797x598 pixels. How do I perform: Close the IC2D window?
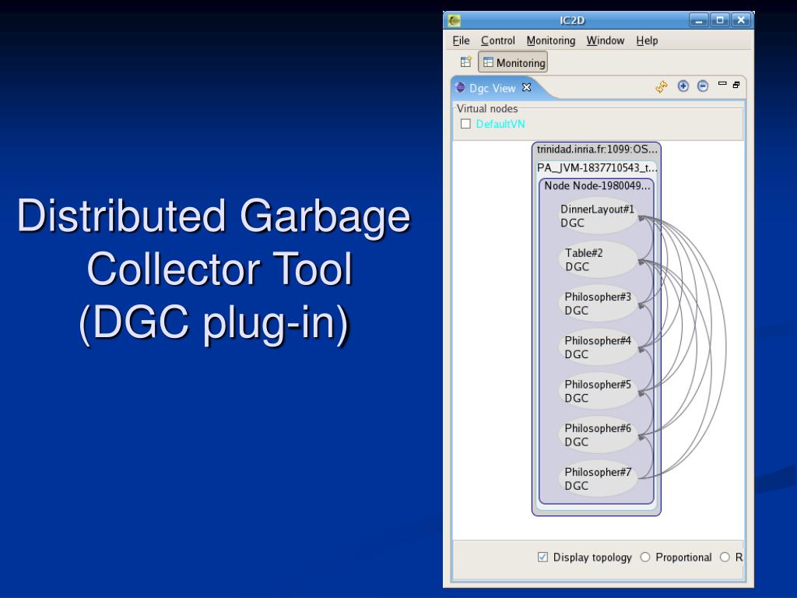coord(741,20)
